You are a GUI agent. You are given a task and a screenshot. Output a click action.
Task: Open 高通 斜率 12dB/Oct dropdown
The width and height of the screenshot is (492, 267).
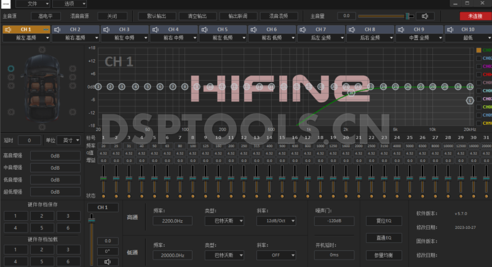point(276,221)
